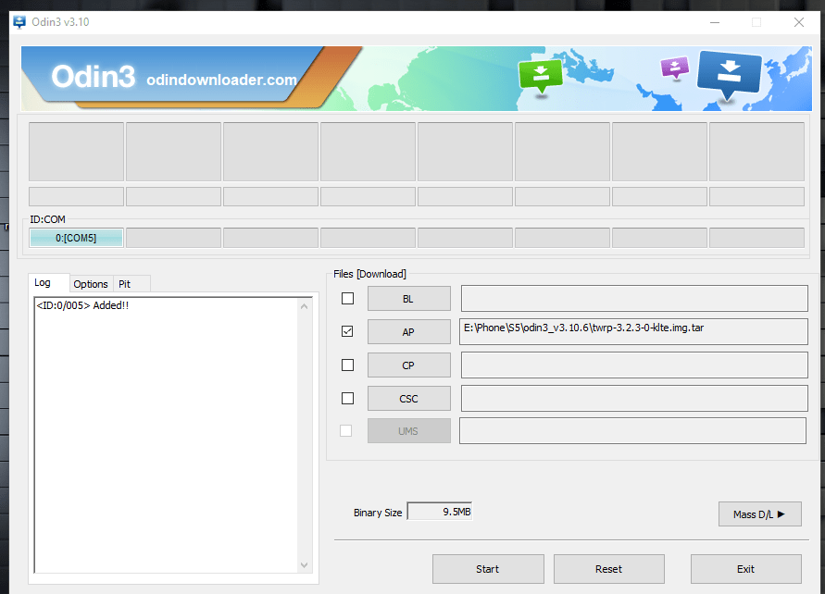
Task: Click the greyed UMS button
Action: tap(409, 431)
